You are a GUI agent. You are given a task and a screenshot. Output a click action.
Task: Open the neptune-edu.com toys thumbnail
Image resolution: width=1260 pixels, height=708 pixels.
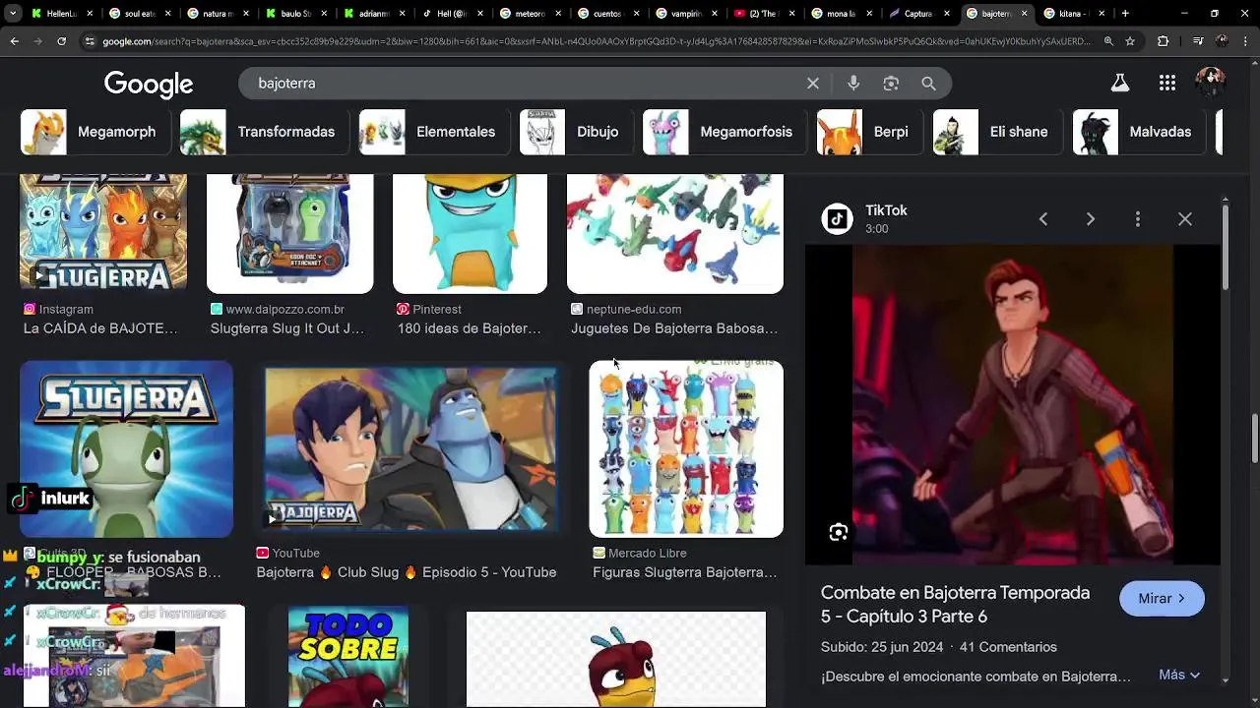[675, 234]
